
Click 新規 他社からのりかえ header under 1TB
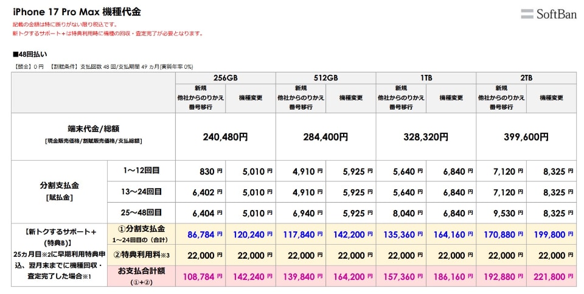[401, 98]
